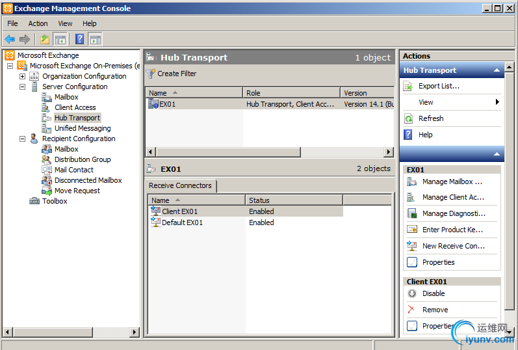Select Unified Messaging in the tree

pos(83,128)
